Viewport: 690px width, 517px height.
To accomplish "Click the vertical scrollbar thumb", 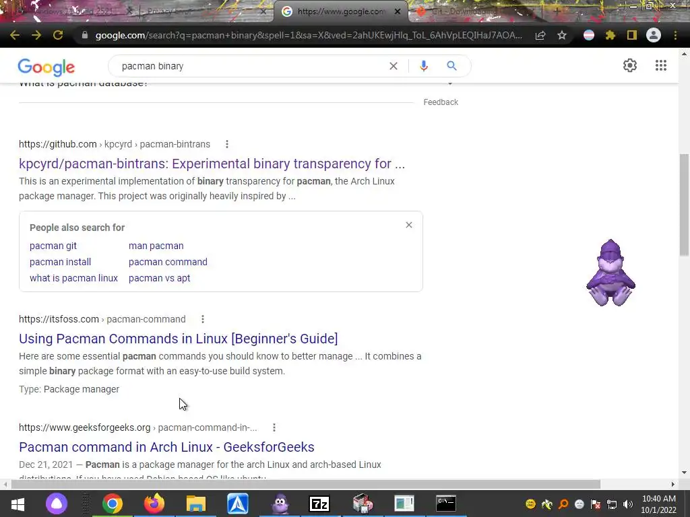I will pyautogui.click(x=684, y=205).
